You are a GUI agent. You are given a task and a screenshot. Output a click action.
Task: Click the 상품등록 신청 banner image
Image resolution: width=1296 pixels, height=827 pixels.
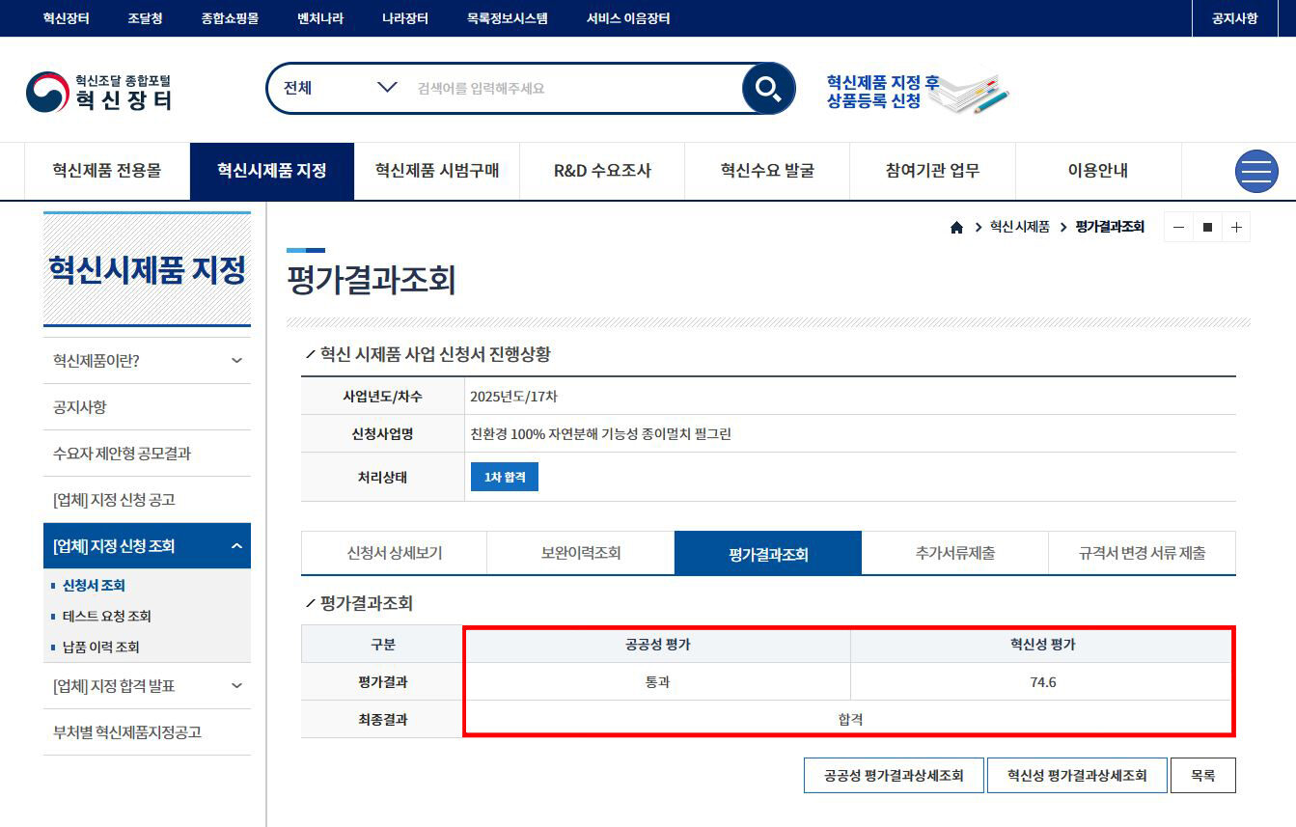(917, 92)
